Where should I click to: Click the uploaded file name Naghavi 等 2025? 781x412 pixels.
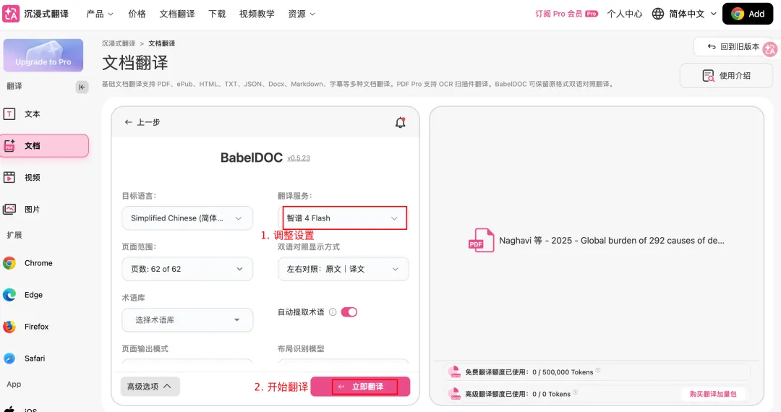(x=612, y=241)
